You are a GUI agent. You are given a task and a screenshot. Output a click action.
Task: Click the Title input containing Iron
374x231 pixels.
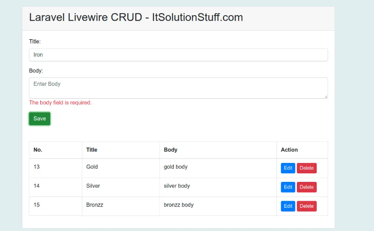pos(178,55)
